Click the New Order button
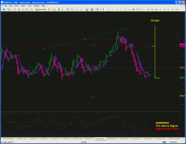This screenshot has width=186, height=144. click(x=41, y=10)
